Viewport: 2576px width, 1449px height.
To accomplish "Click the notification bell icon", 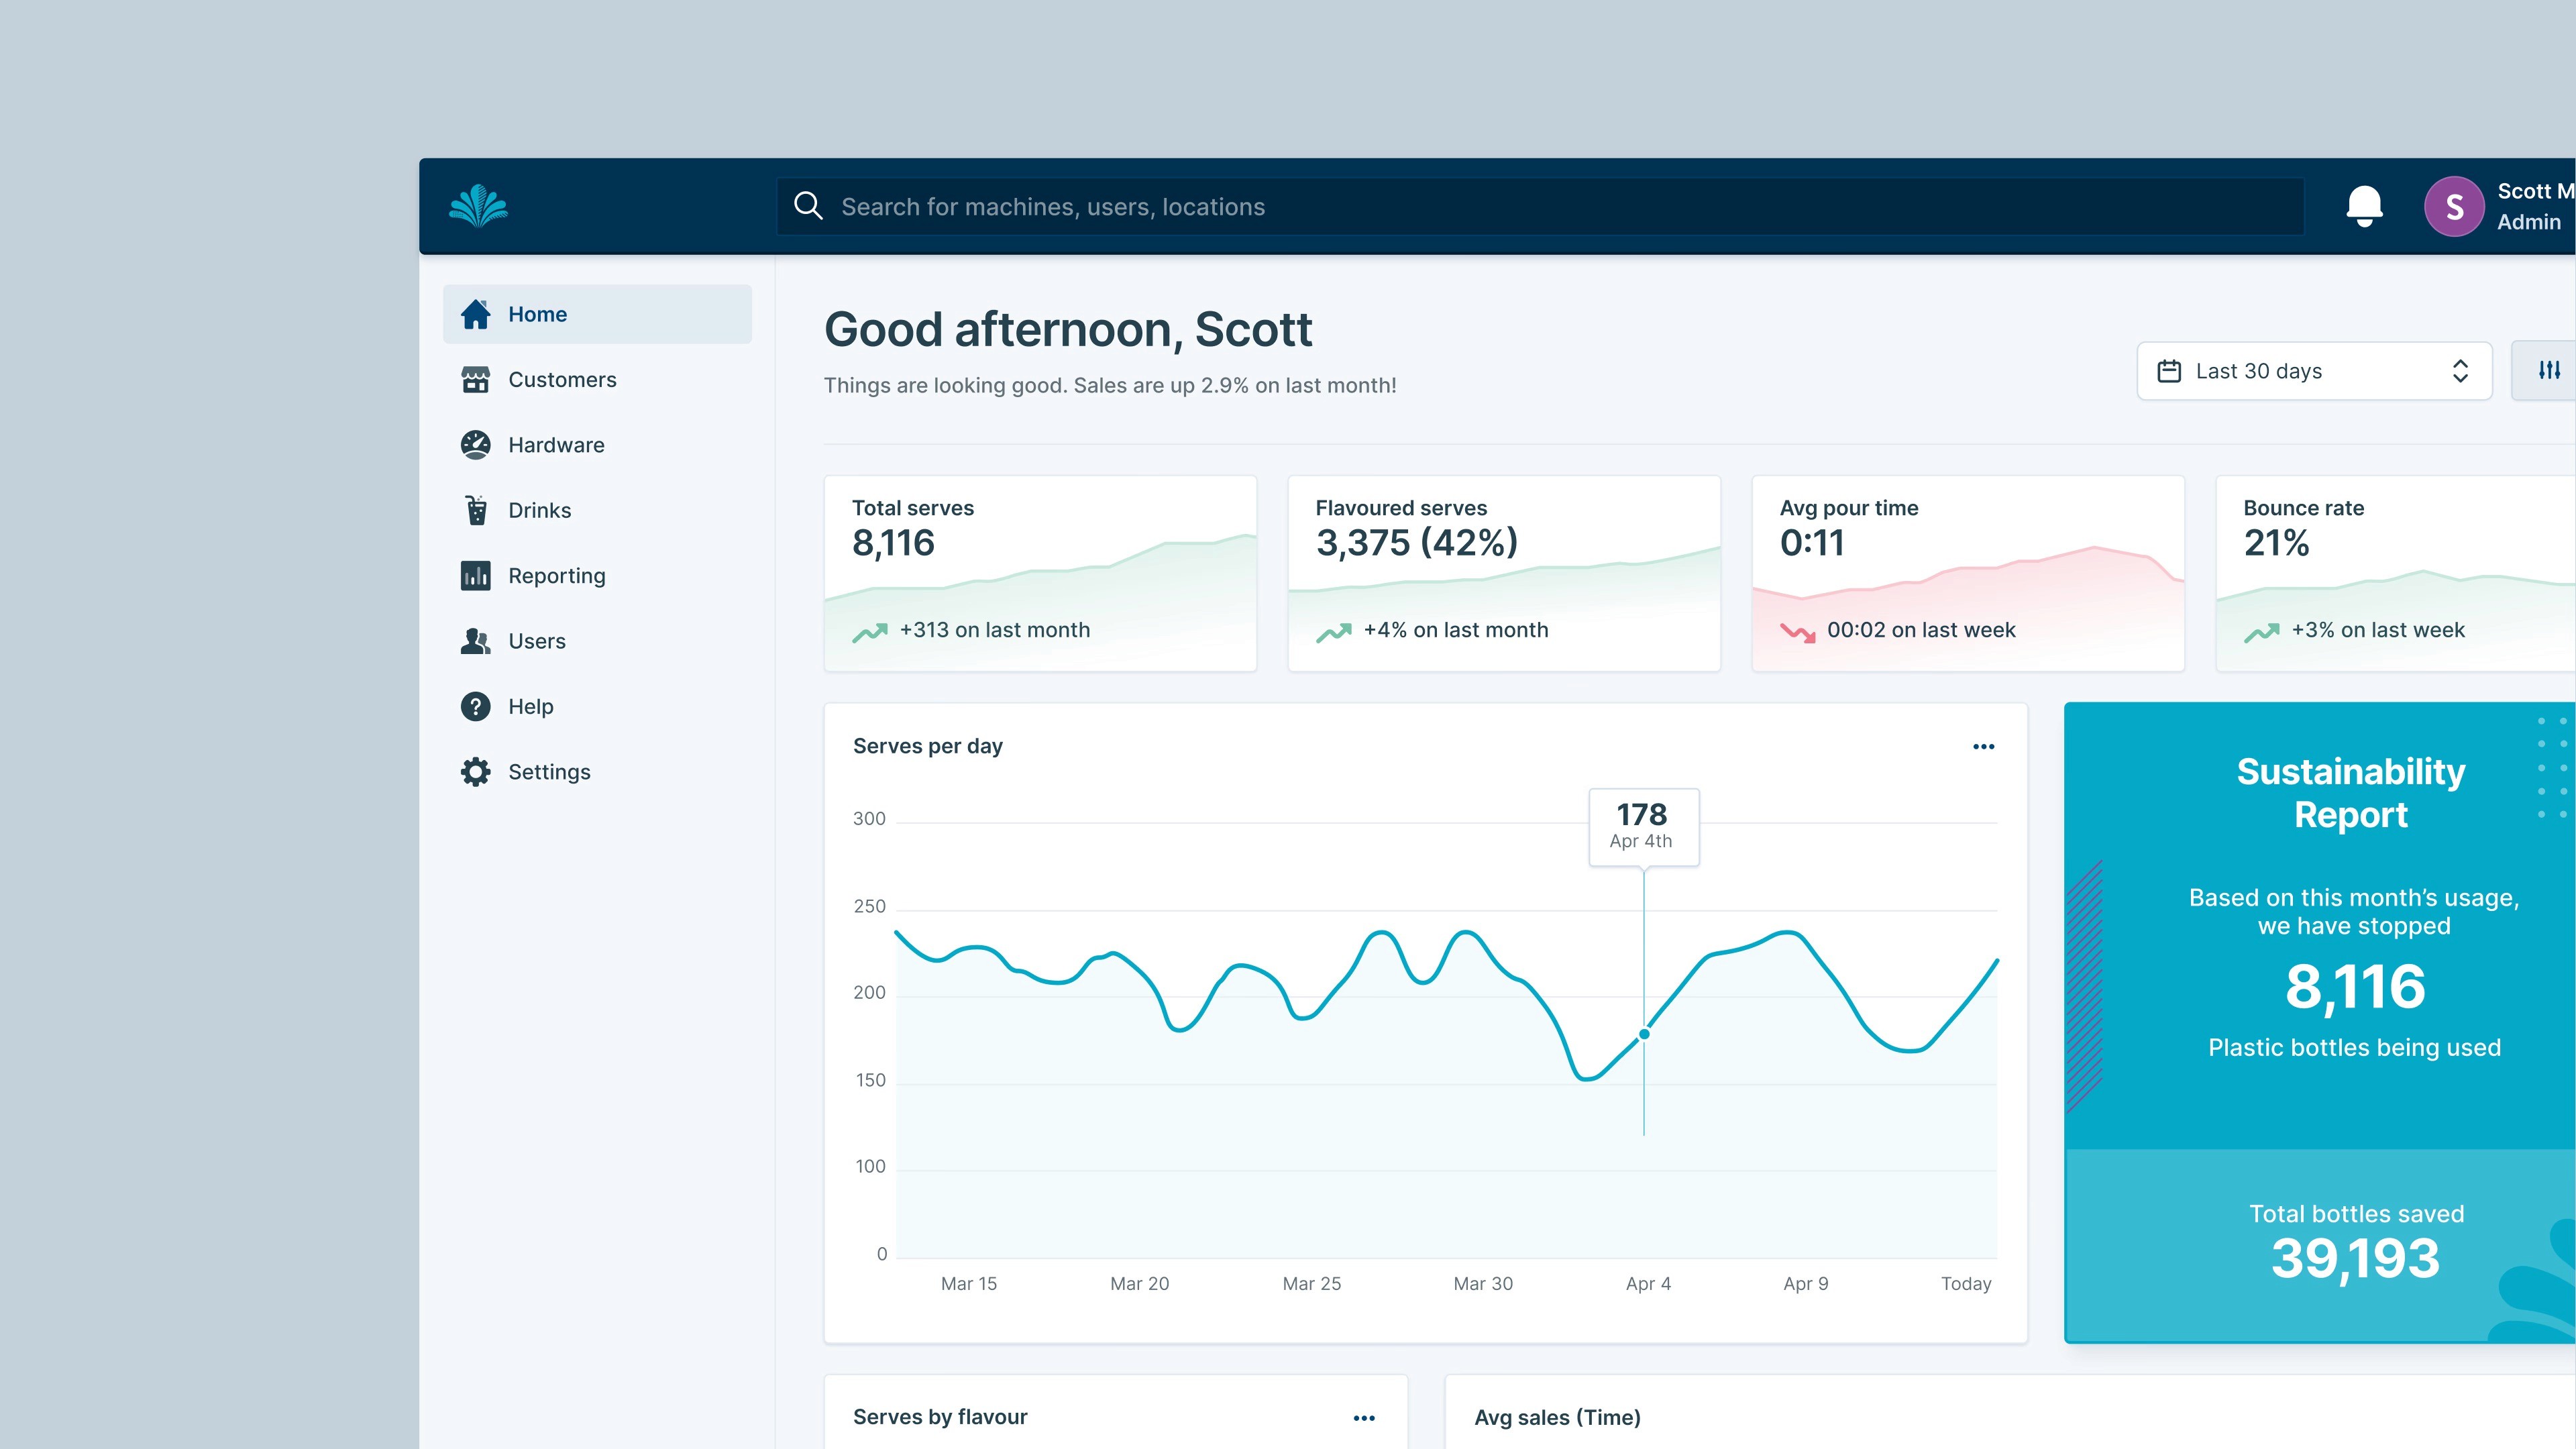I will [x=2364, y=206].
